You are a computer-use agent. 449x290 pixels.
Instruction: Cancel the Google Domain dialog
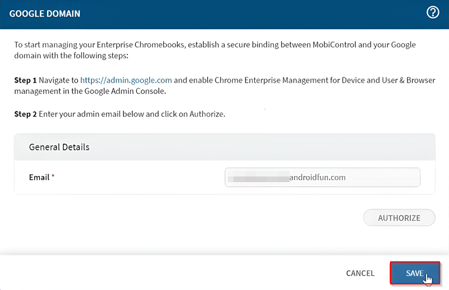tap(360, 273)
